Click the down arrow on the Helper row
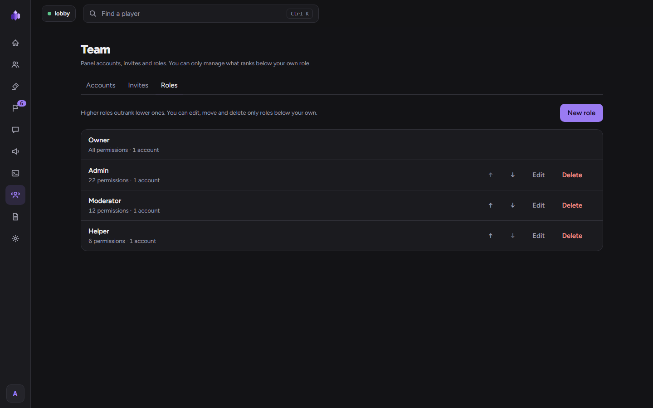 (x=513, y=236)
